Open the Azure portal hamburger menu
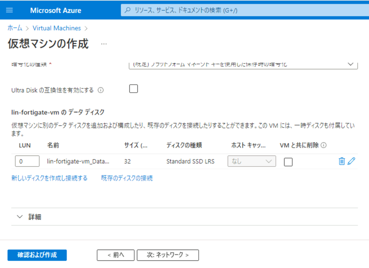Image resolution: width=369 pixels, height=268 pixels. (10, 10)
